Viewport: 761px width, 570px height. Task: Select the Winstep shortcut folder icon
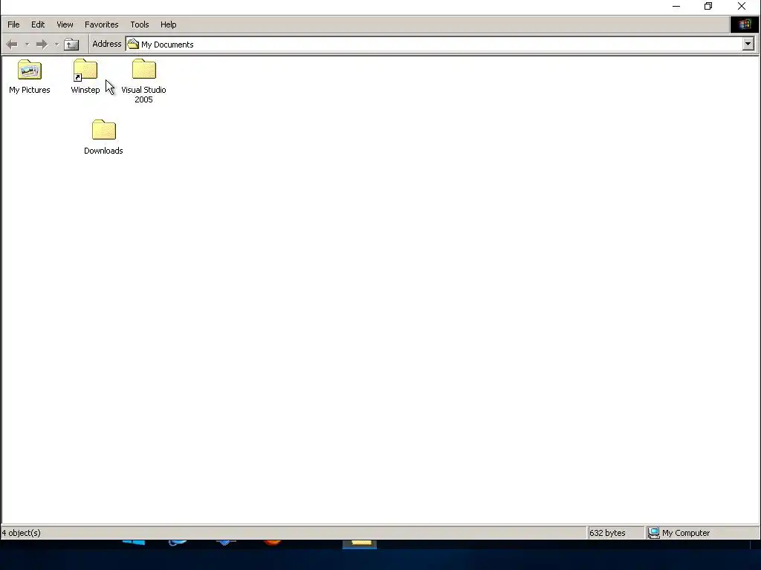click(x=85, y=70)
